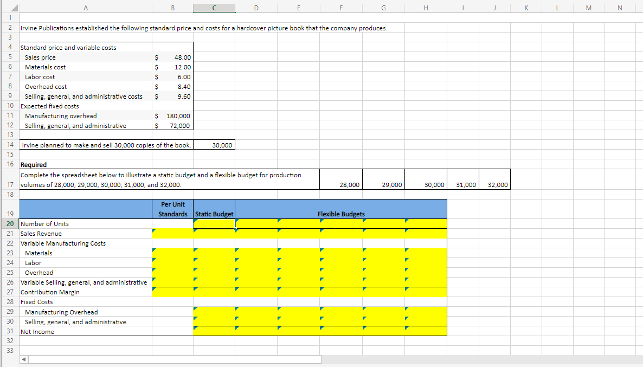Click the value 9.60 cell
This screenshot has height=367, width=643.
[172, 97]
